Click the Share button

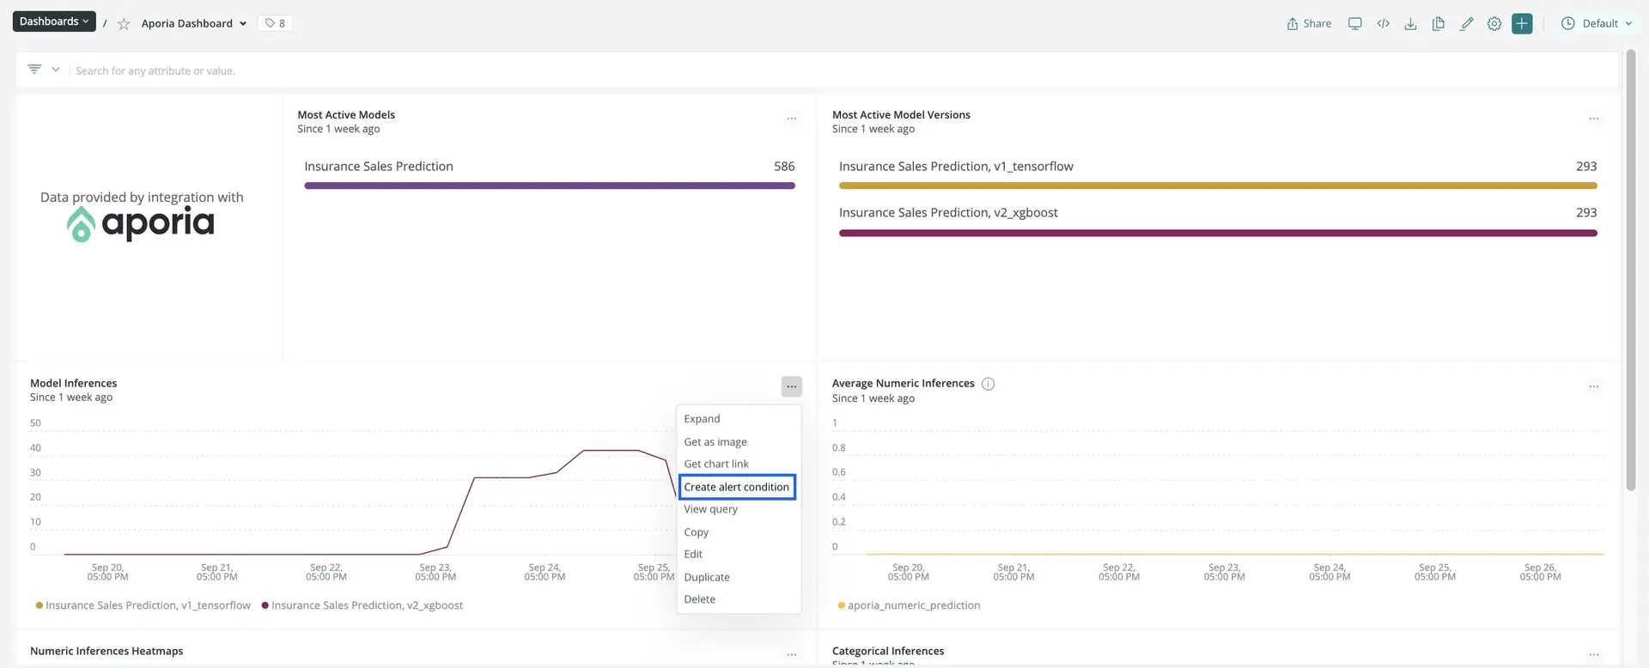click(x=1309, y=24)
